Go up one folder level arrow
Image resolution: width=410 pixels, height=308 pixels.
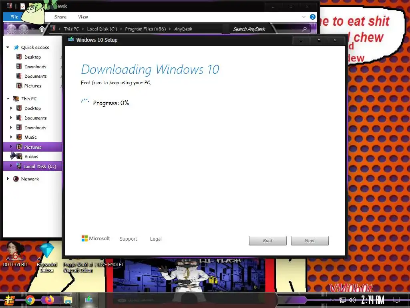coord(42,29)
